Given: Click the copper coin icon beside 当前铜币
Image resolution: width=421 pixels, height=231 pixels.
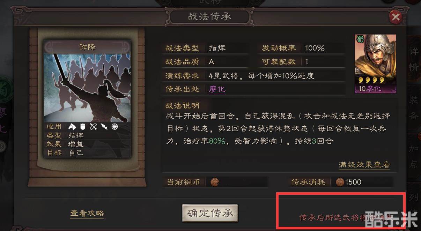Looking at the screenshot, I should pyautogui.click(x=215, y=182).
